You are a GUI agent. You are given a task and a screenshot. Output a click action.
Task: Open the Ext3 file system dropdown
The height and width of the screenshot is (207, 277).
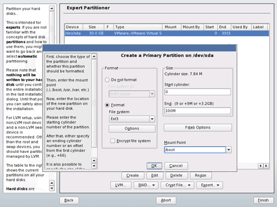pyautogui.click(x=132, y=119)
